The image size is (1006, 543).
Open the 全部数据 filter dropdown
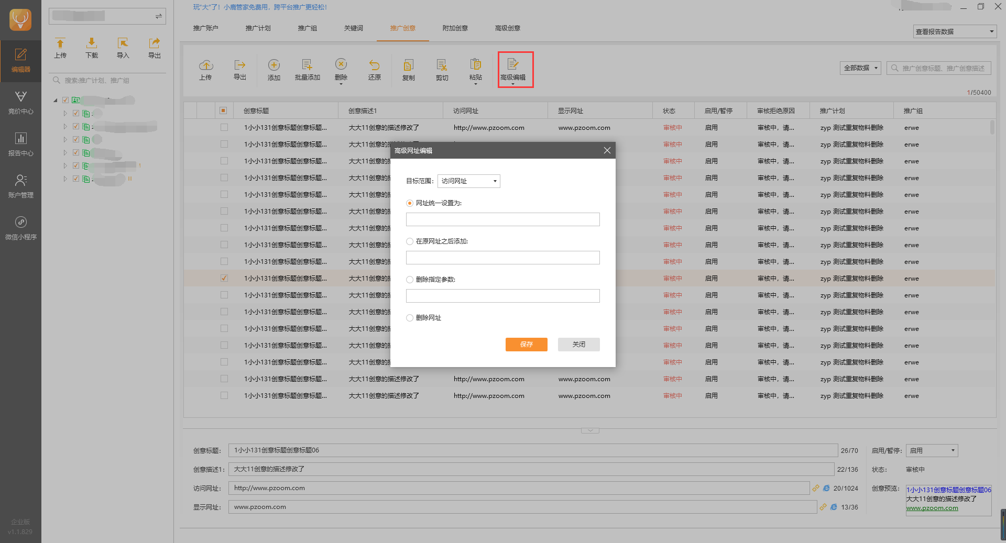pyautogui.click(x=860, y=68)
